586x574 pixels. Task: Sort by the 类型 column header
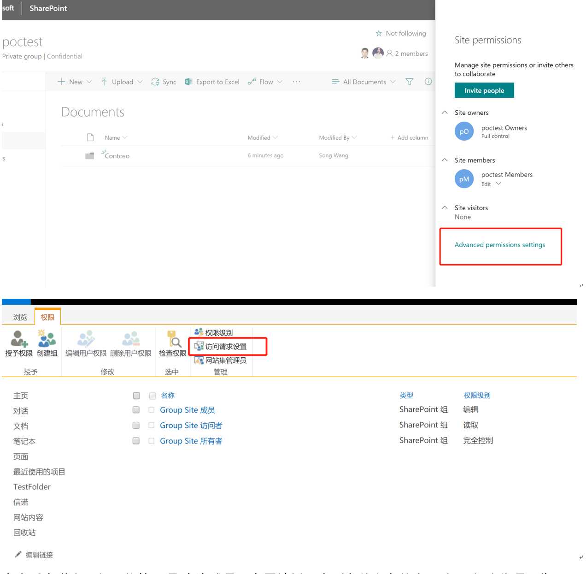coord(406,396)
